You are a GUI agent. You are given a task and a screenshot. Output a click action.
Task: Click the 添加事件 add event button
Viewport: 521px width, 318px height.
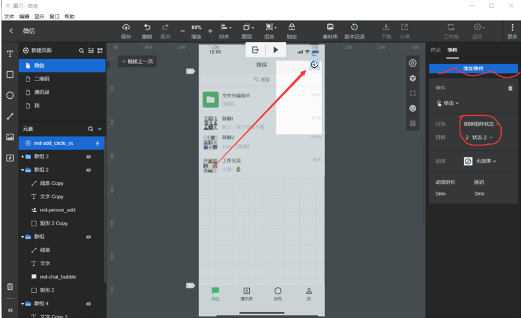(x=473, y=68)
